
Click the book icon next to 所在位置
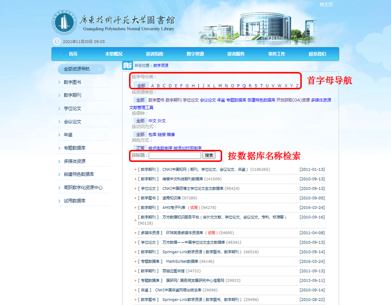[x=127, y=65]
